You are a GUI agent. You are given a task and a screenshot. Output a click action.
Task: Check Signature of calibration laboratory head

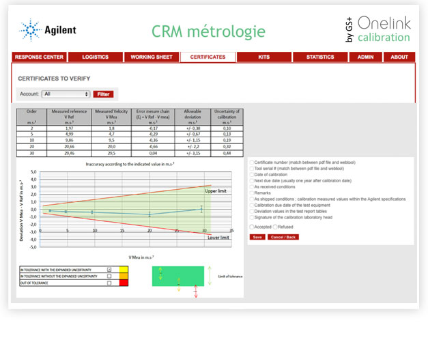252,217
